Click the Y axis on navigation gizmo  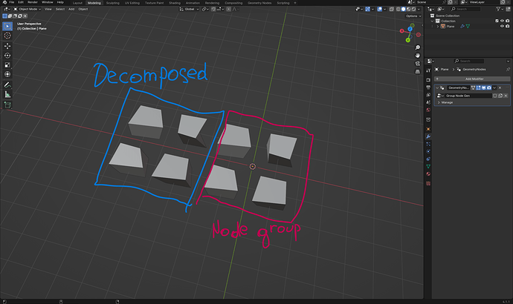[x=408, y=40]
